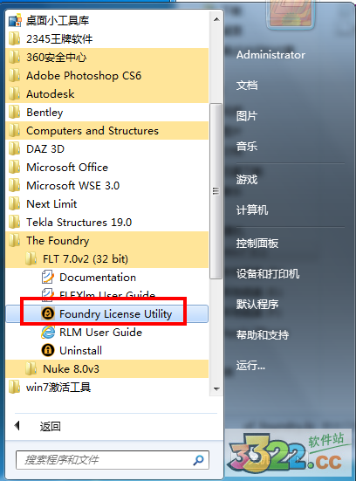
Task: Open the Uninstall lock icon shortcut
Action: click(x=48, y=350)
